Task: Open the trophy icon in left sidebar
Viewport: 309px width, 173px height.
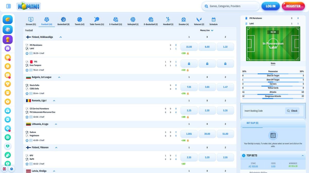Action: point(8,39)
